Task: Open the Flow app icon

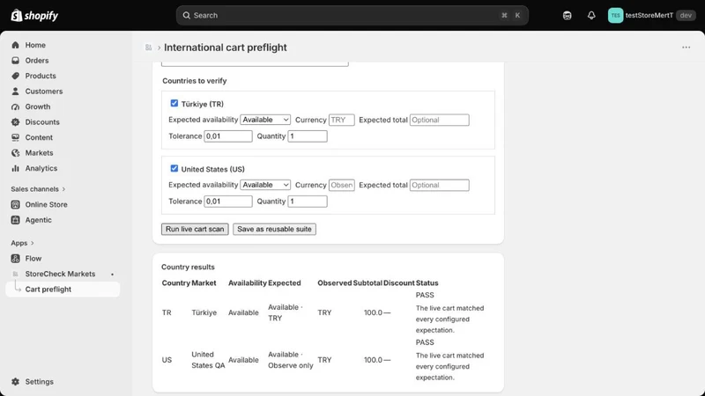Action: click(15, 258)
